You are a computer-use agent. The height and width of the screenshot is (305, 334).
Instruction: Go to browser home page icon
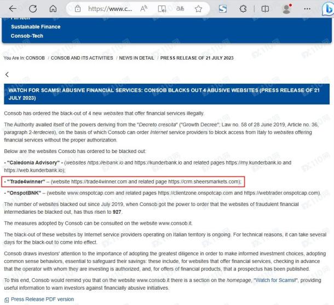click(x=53, y=9)
